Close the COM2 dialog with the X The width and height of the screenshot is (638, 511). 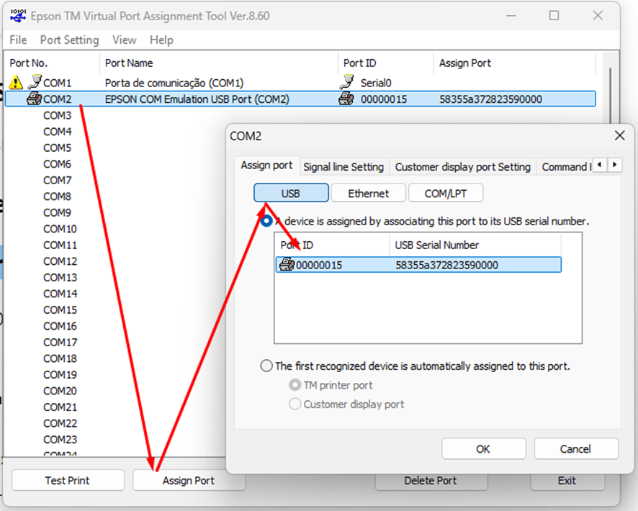click(619, 135)
